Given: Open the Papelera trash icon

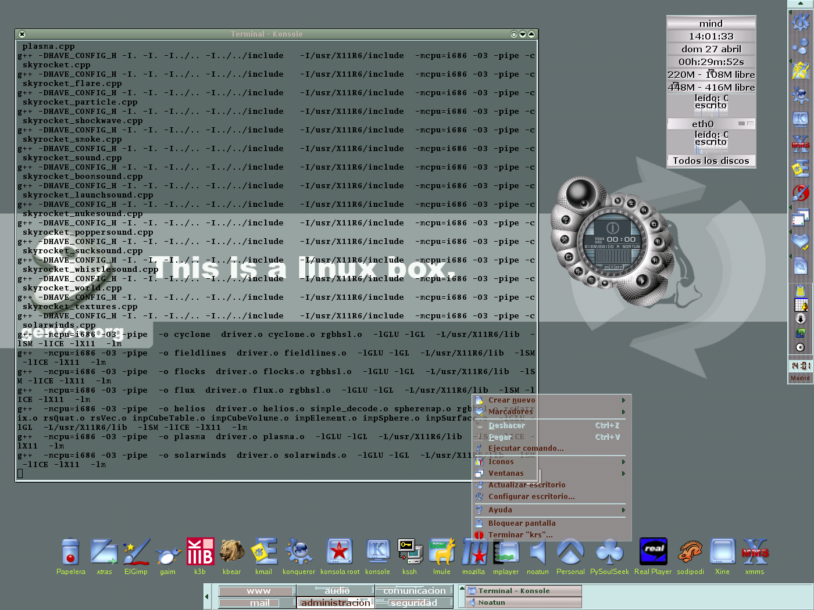Looking at the screenshot, I should 70,556.
